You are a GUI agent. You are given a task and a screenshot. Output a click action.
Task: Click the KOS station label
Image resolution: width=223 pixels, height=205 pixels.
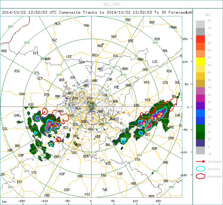coord(31,105)
